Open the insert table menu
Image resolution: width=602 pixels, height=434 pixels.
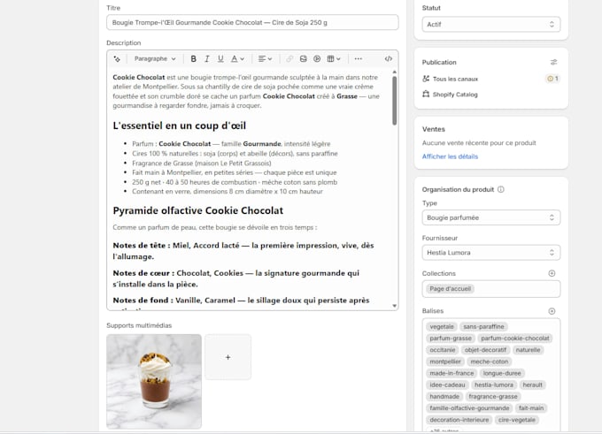click(x=334, y=59)
